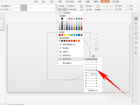Open the 箭头样式 arrow style submenu
Image resolution: width=140 pixels, height=105 pixels.
tap(71, 59)
